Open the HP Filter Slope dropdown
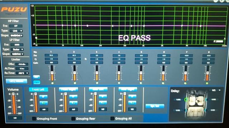The image size is (229, 128). (16, 36)
